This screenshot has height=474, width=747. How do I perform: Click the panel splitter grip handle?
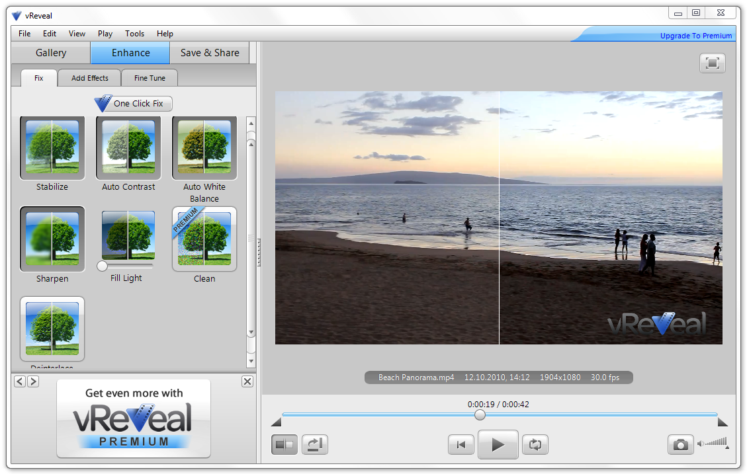(x=259, y=253)
